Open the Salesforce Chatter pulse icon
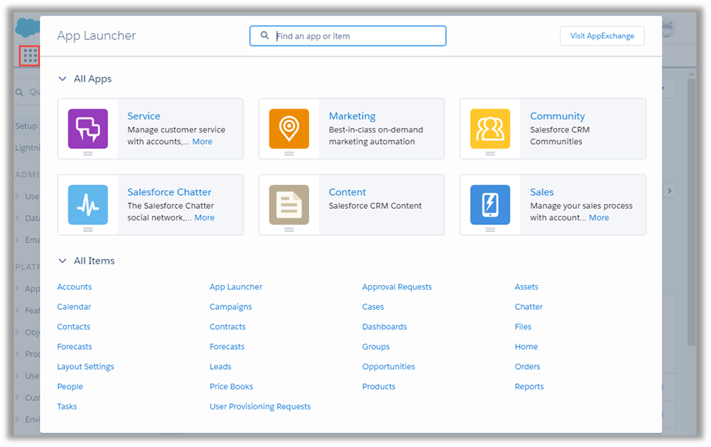711x447 pixels. 88,204
